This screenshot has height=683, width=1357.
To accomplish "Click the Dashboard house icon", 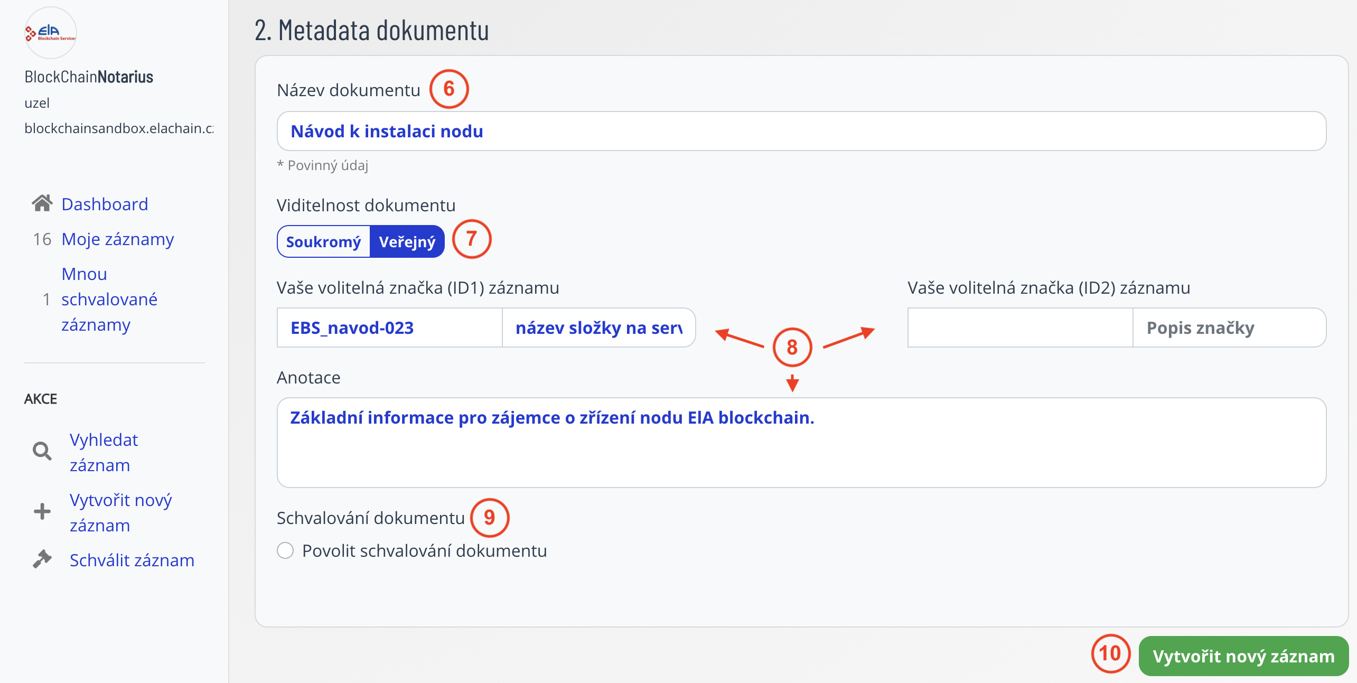I will (42, 203).
